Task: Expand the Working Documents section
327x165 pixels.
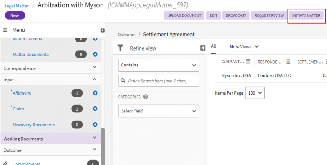Action: [x=94, y=137]
